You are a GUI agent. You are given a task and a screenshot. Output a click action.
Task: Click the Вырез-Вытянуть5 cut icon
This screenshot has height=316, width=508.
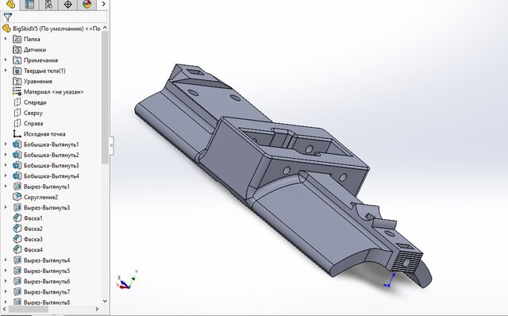[x=17, y=271]
